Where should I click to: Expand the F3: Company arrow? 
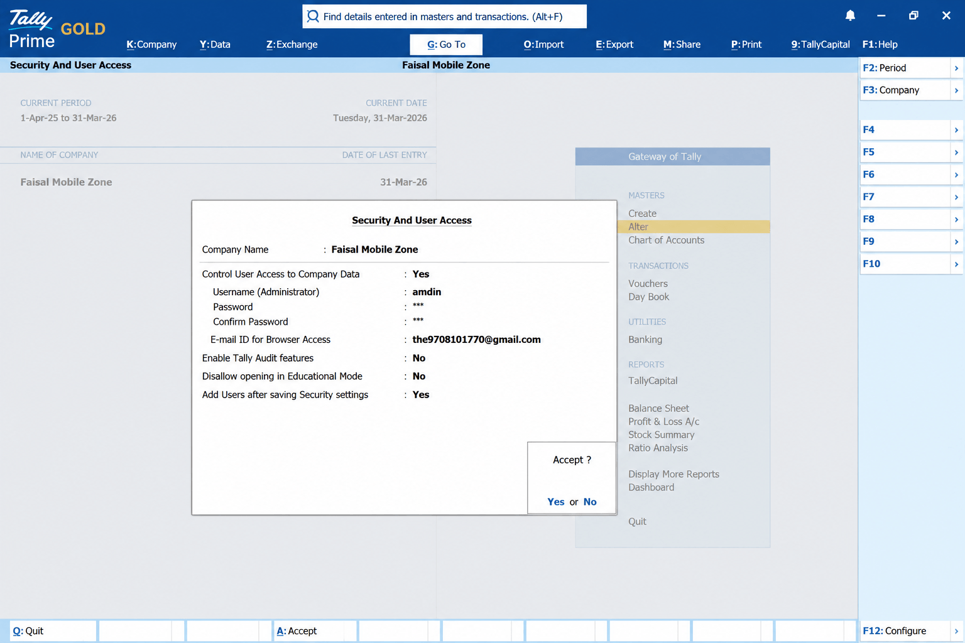[x=956, y=90]
